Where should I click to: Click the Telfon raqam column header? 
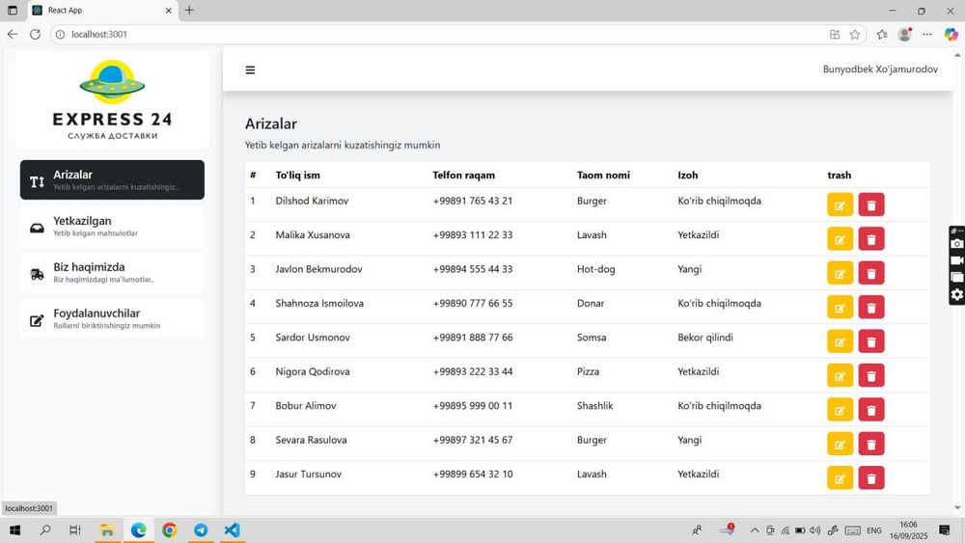tap(463, 176)
